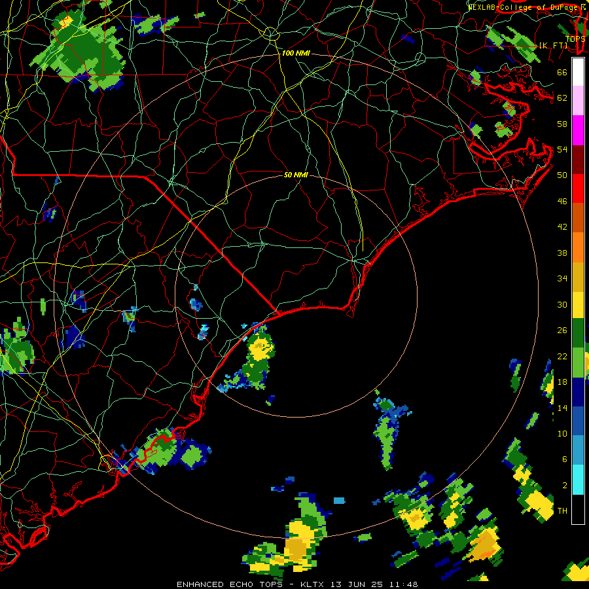Click the dark green legend swatch near 26

(x=578, y=333)
